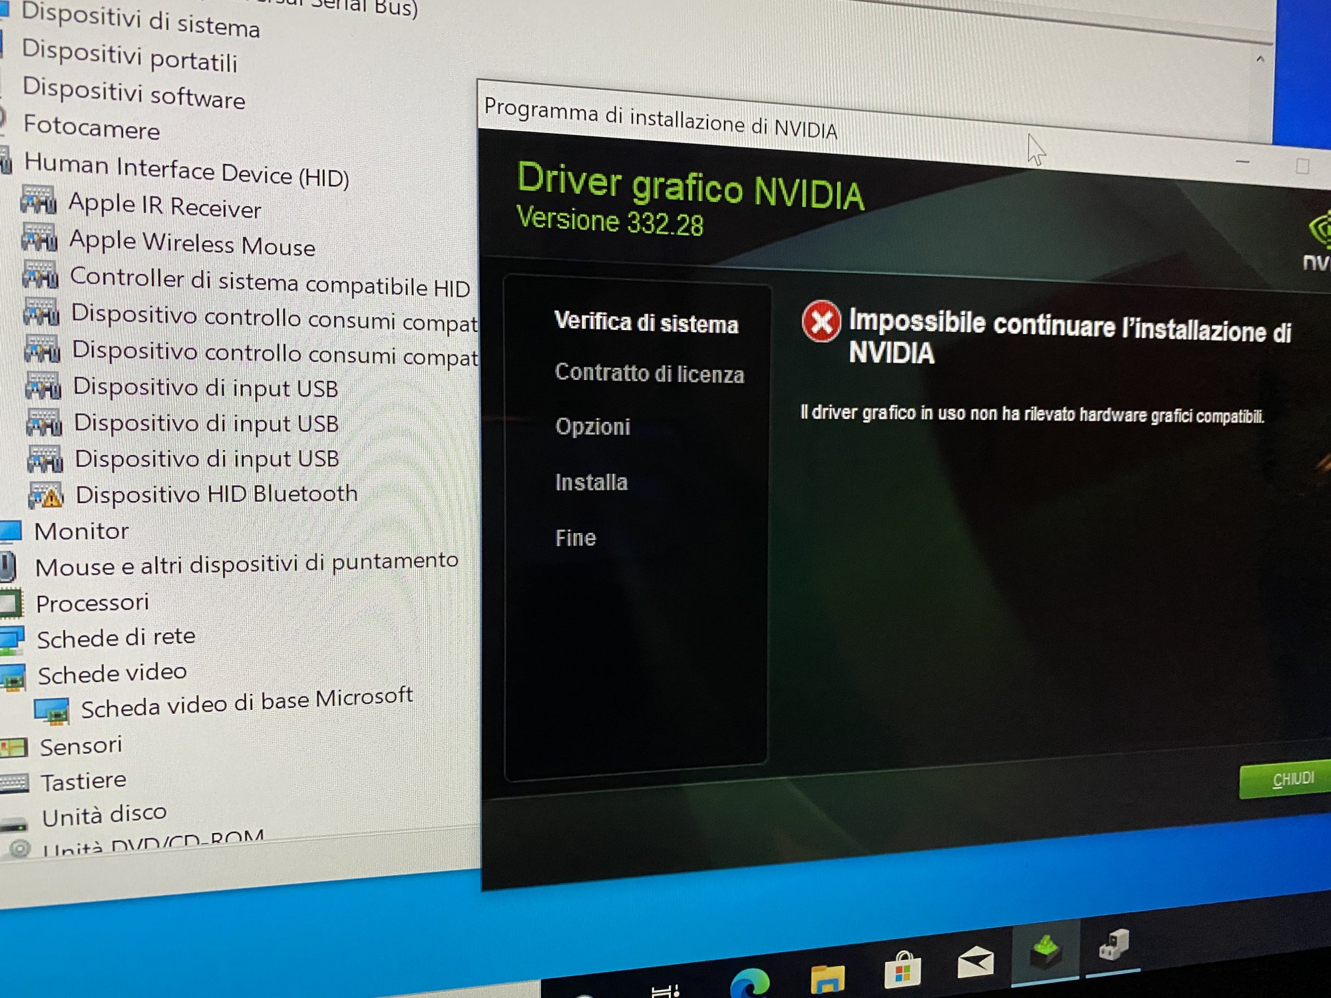Select the Scheda video di base Microsoft icon
Screen dimensions: 1331x998
pyautogui.click(x=52, y=711)
